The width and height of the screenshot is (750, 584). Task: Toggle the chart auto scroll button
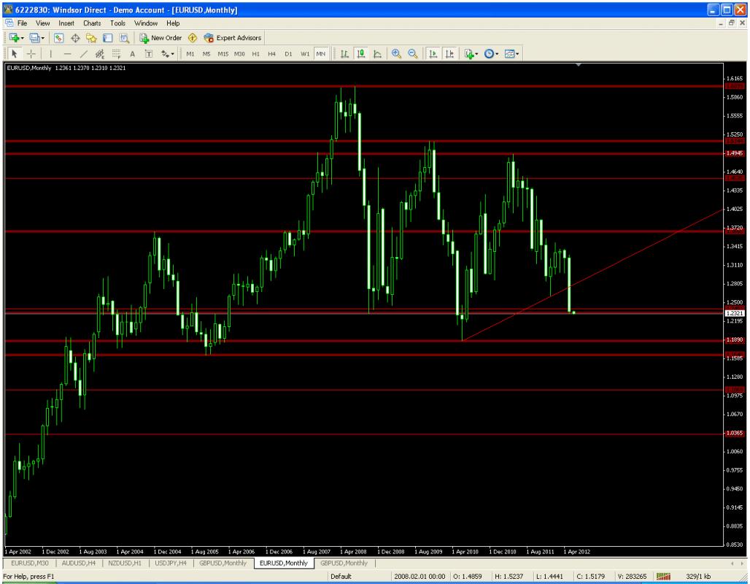432,53
